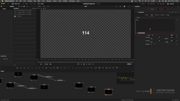The height and width of the screenshot is (101, 180).
Task: Go to the last frame
Action: point(89,64)
